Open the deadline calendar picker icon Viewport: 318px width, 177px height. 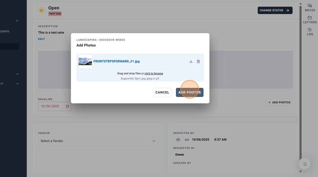pos(67,106)
